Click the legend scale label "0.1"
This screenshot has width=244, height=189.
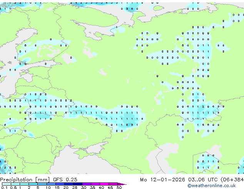[4, 187]
